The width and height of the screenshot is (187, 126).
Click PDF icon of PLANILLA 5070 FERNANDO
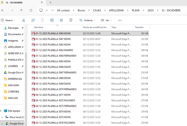click(33, 89)
